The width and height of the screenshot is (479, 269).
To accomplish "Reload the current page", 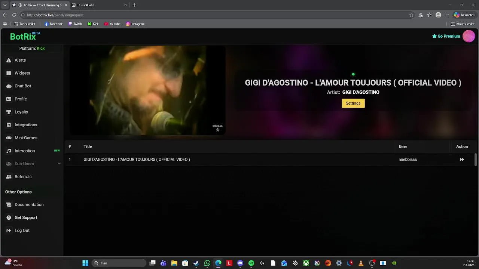I will [x=14, y=15].
